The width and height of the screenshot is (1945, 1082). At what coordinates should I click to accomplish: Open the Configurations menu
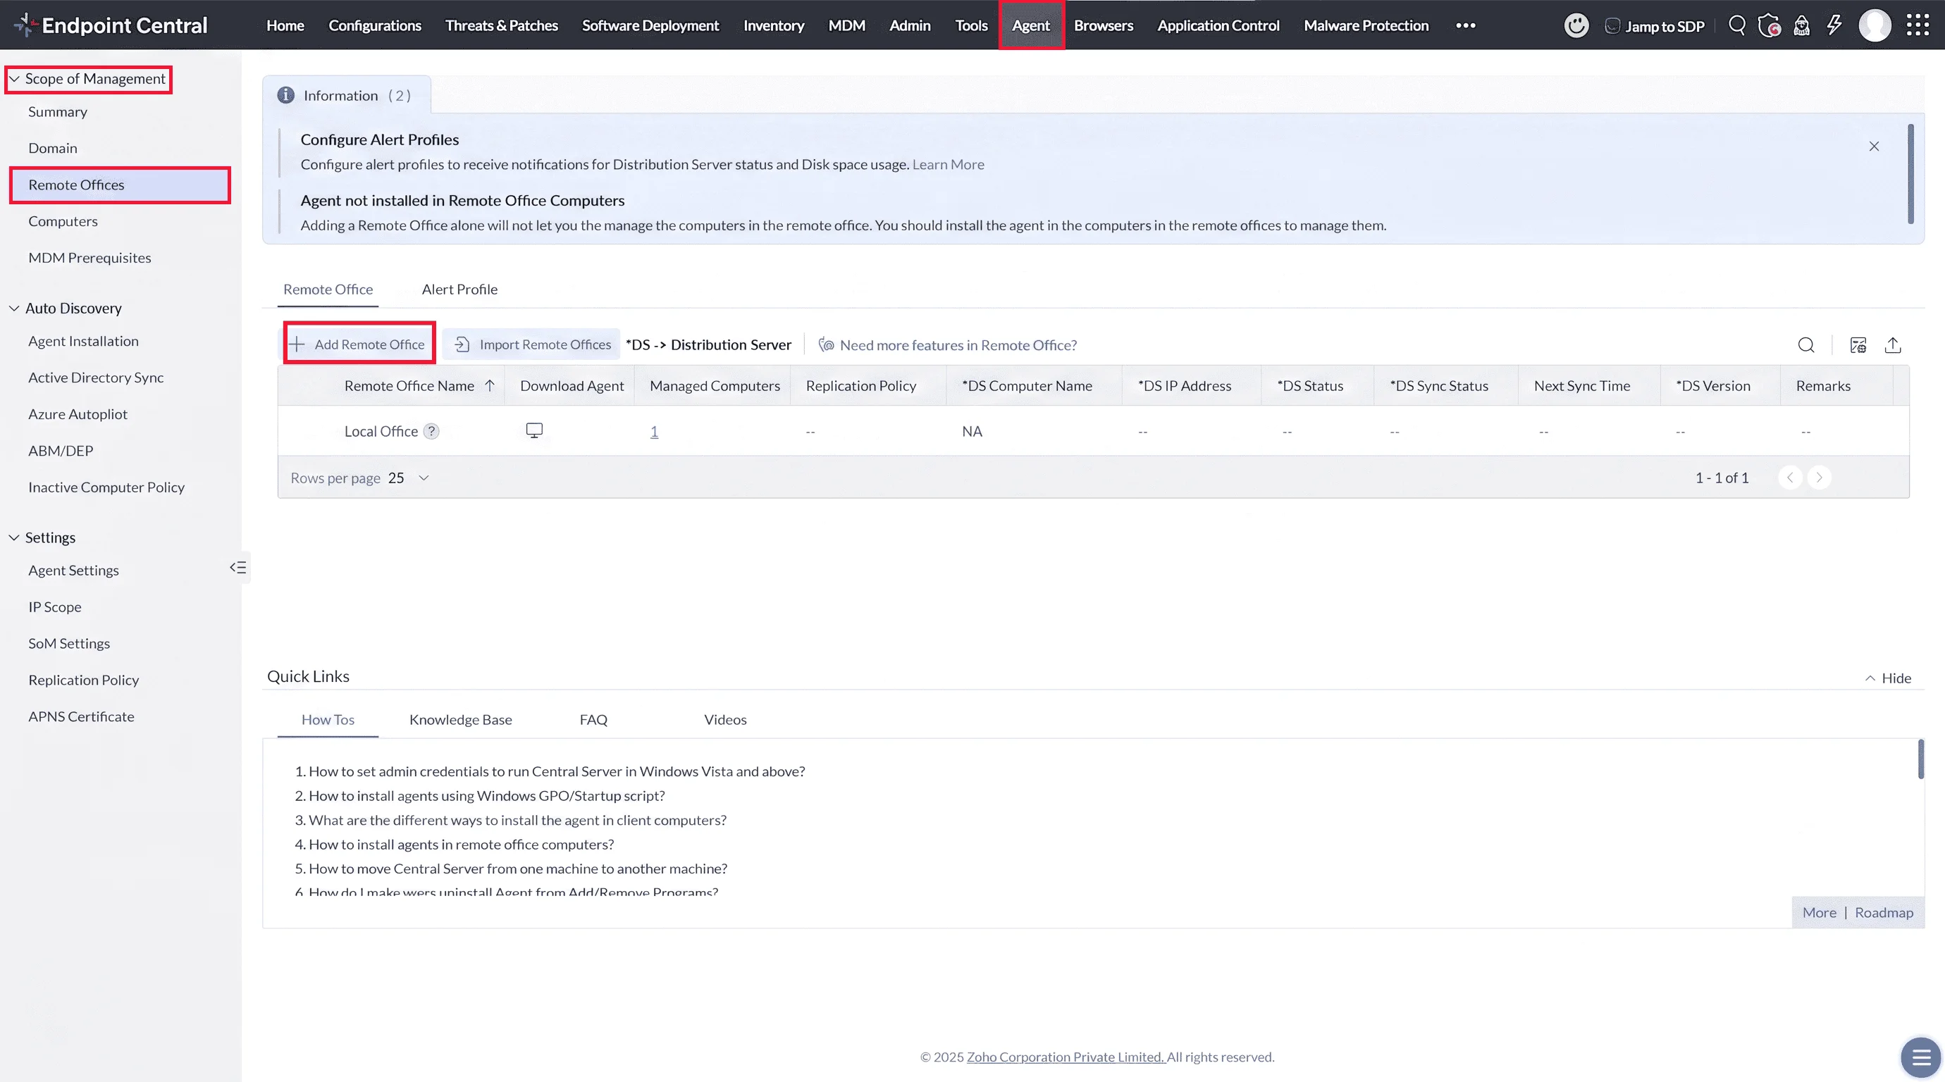[x=374, y=25]
